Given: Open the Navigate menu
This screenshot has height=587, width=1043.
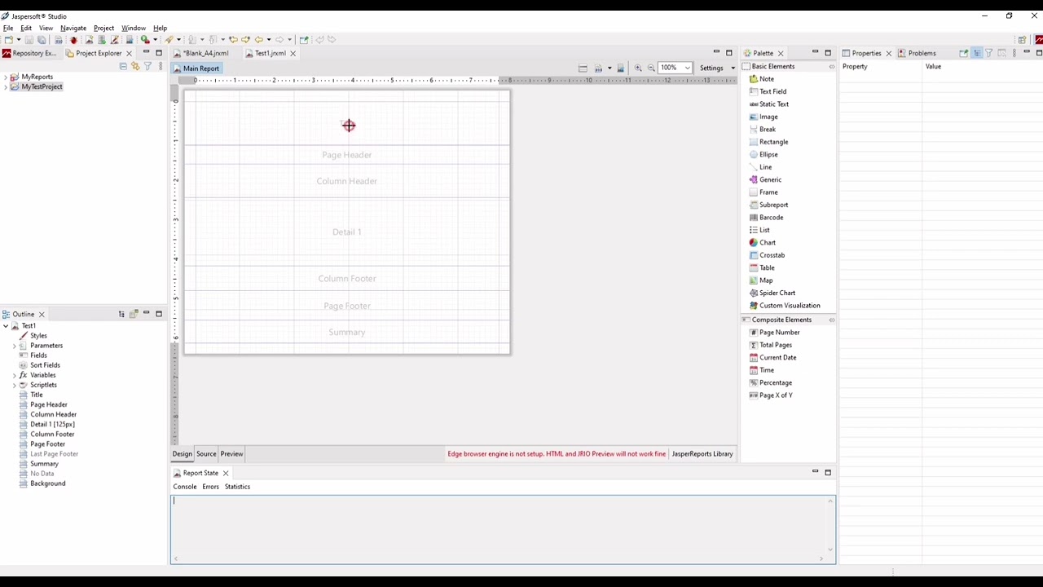Looking at the screenshot, I should click(x=73, y=28).
